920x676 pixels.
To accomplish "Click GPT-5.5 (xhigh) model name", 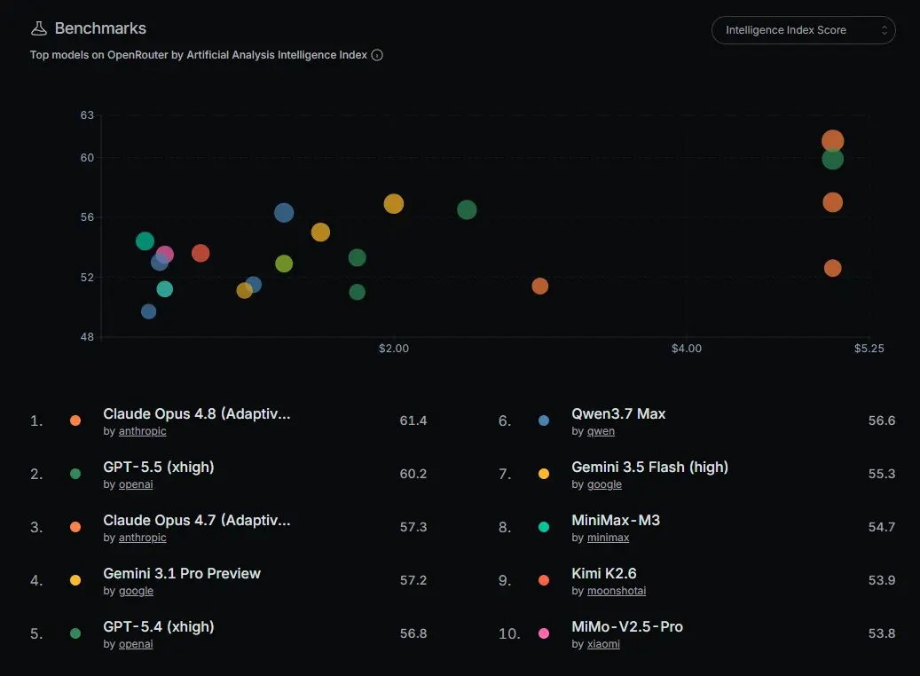I will pos(159,468).
